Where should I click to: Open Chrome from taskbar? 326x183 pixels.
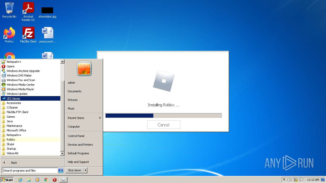46,180
